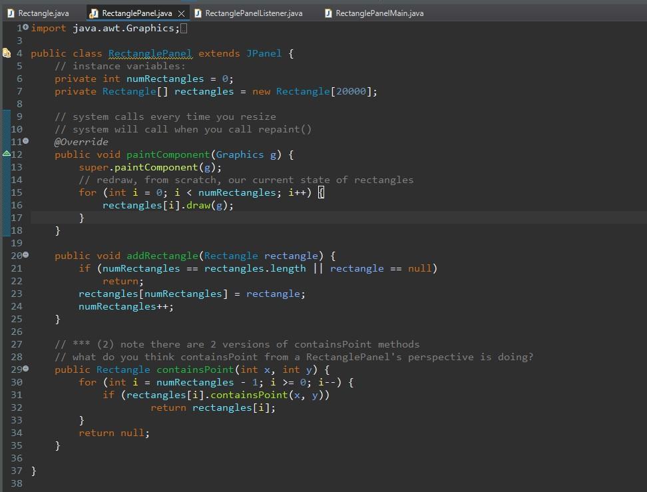Image resolution: width=647 pixels, height=492 pixels.
Task: Click the method marker icon beside addRectangle on line 20
Action: (x=27, y=256)
